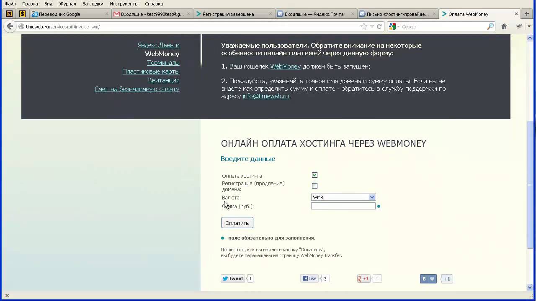
Task: Open Счет на безналичную оплату link
Action: pyautogui.click(x=137, y=89)
